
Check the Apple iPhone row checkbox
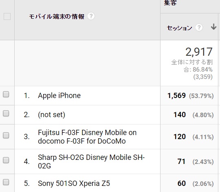click(6, 94)
